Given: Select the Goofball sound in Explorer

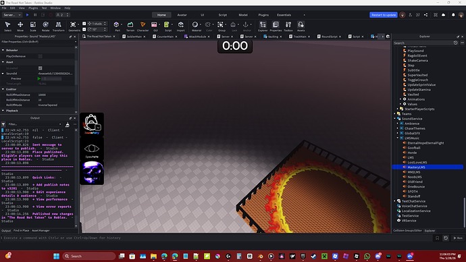Looking at the screenshot, I should click(414, 148).
